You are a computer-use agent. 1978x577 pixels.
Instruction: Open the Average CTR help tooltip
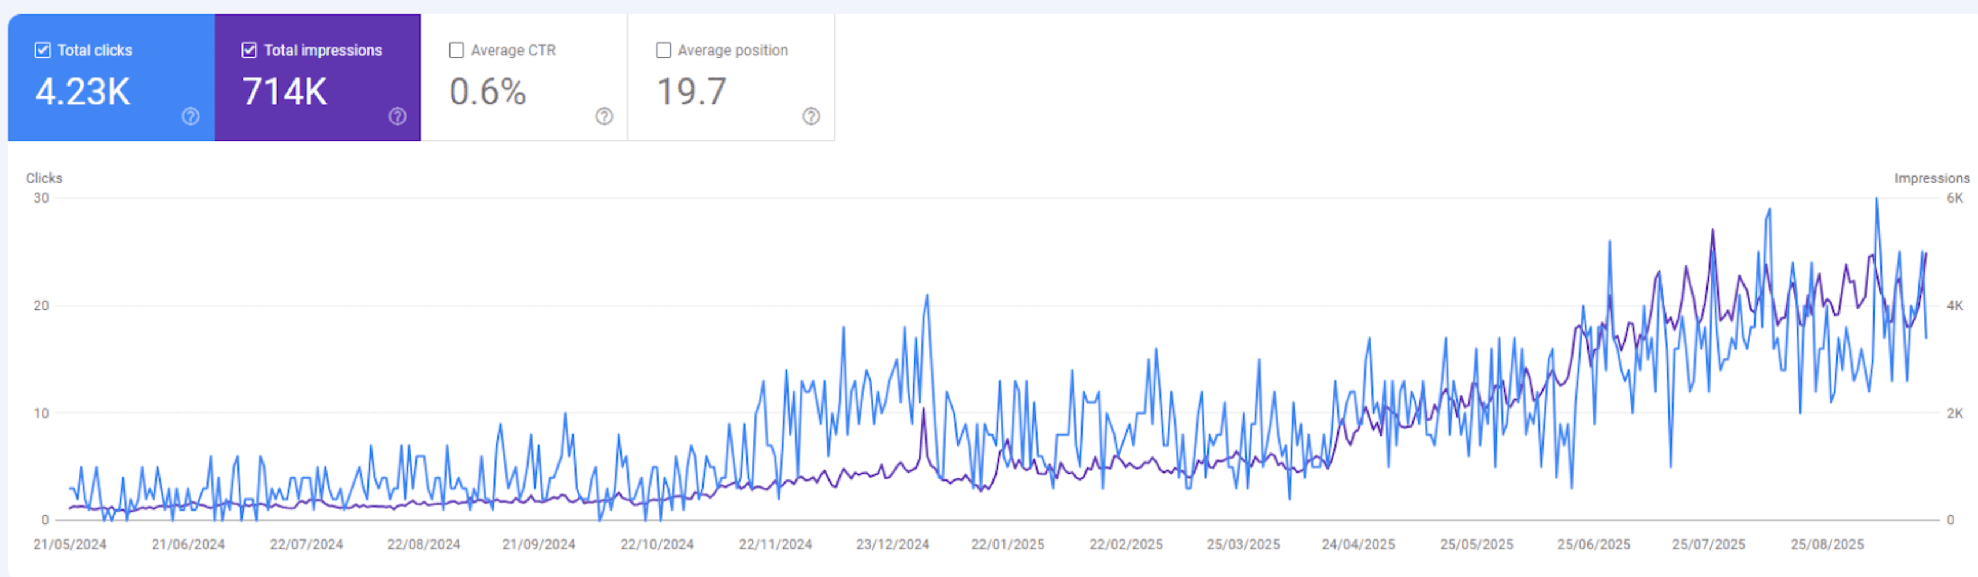pyautogui.click(x=604, y=117)
